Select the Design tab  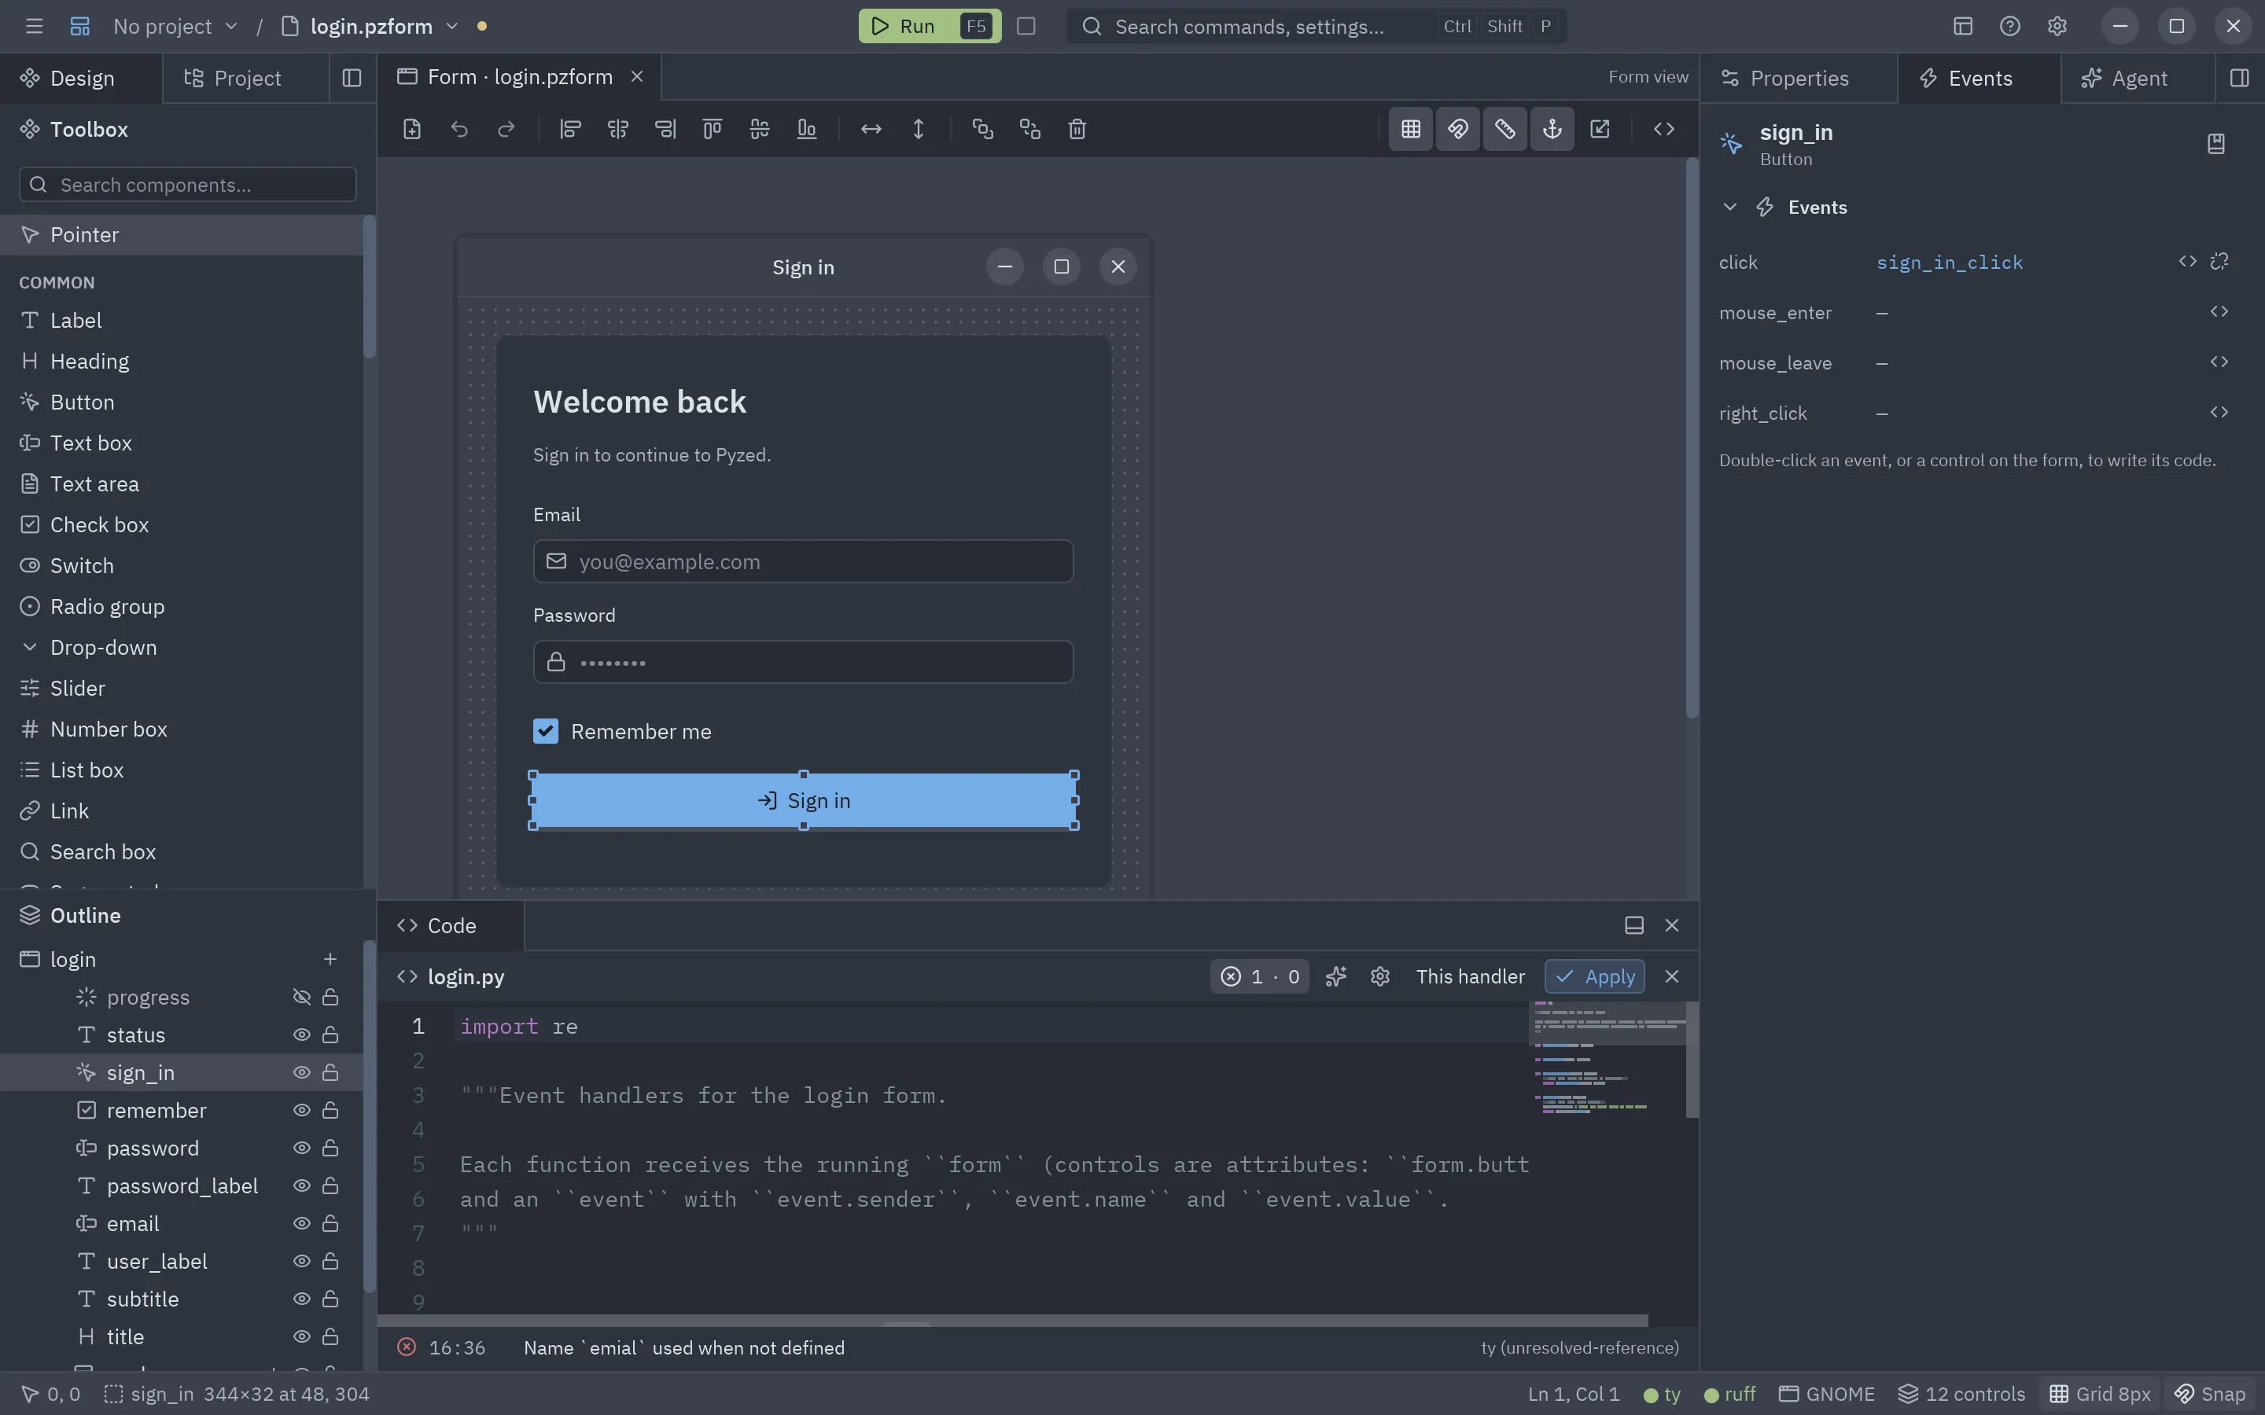pyautogui.click(x=80, y=78)
